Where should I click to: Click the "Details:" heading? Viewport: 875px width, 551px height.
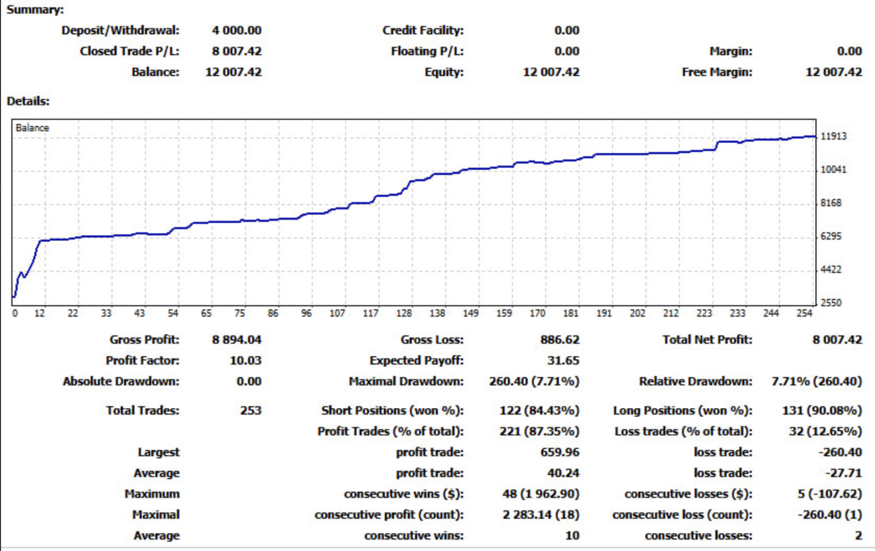pos(28,101)
